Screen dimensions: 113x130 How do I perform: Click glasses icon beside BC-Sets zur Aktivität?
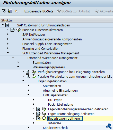tap(59, 11)
